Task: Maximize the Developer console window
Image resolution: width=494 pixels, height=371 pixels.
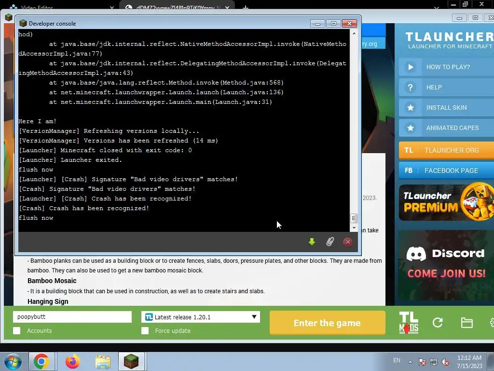Action: (334, 23)
